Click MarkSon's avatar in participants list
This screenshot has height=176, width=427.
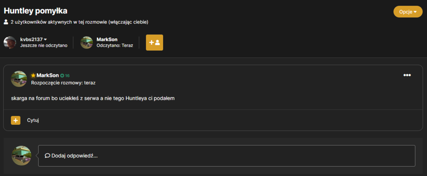87,42
